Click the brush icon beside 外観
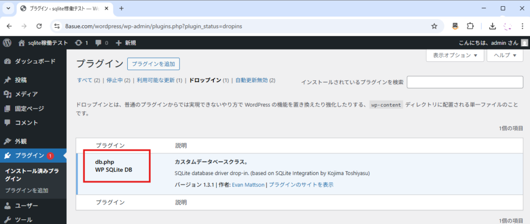Screen dimensions: 530x224 coord(7,141)
